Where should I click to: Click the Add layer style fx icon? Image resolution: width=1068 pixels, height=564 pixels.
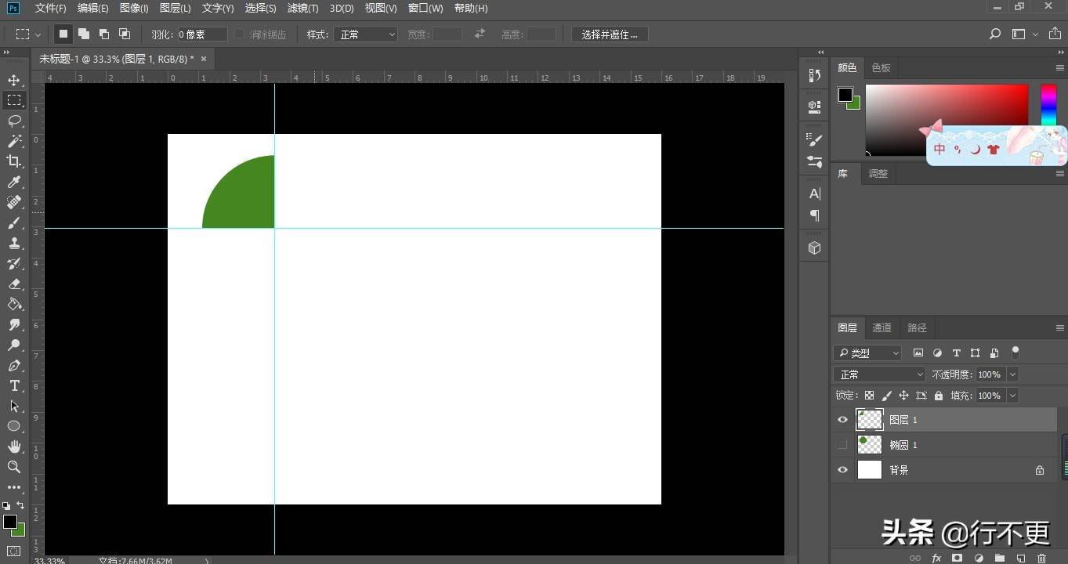click(x=936, y=558)
